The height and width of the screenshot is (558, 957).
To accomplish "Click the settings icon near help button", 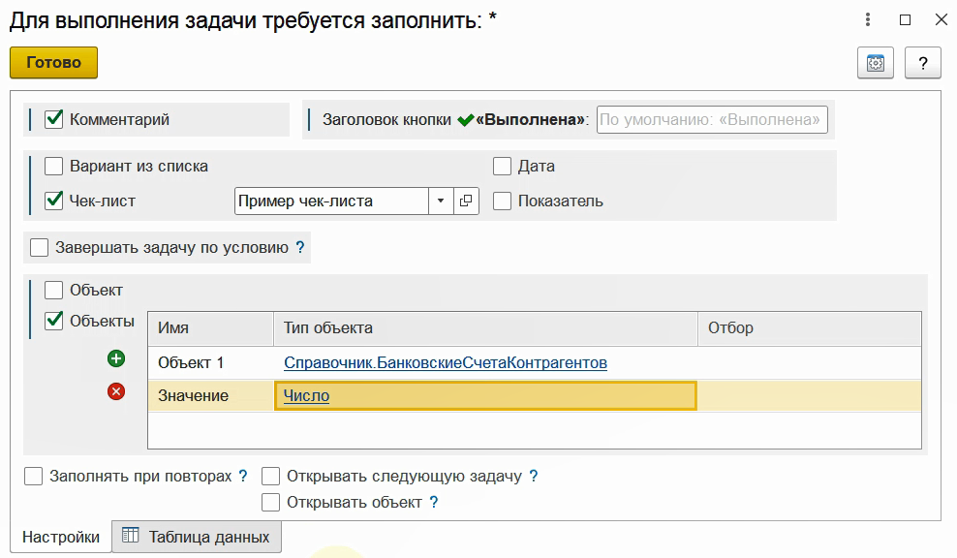I will tap(876, 63).
